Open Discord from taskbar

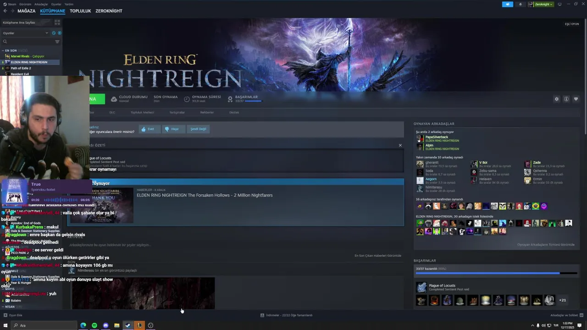click(x=105, y=325)
